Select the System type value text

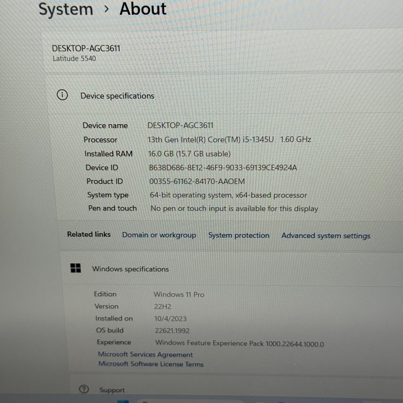pos(228,195)
